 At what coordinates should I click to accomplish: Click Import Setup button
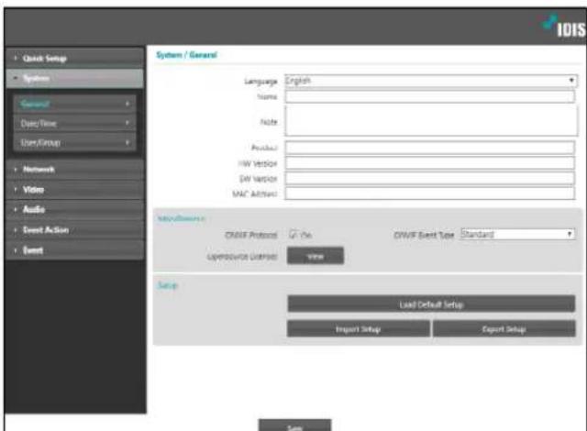tap(359, 328)
